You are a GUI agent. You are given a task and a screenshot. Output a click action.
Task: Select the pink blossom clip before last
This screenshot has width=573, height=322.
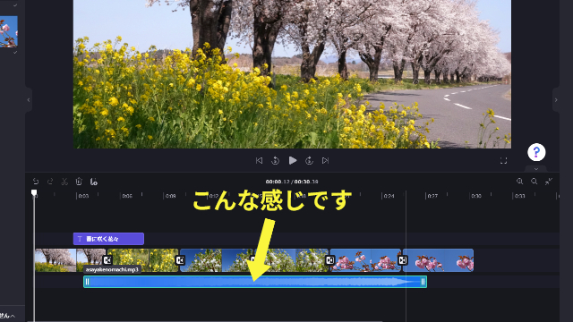pyautogui.click(x=365, y=260)
